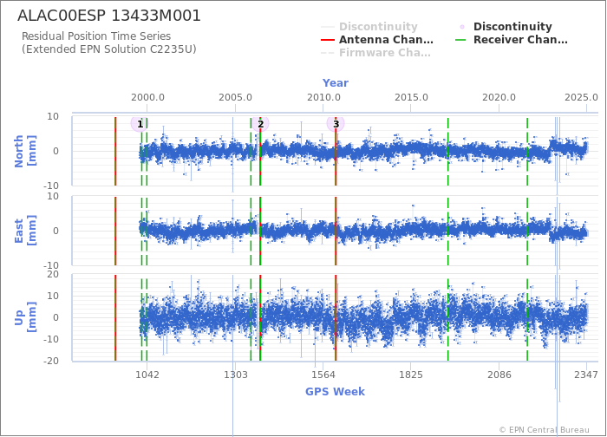This screenshot has width=607, height=437.
Task: Click the GPS week 1825 tick label
Action: tap(411, 375)
